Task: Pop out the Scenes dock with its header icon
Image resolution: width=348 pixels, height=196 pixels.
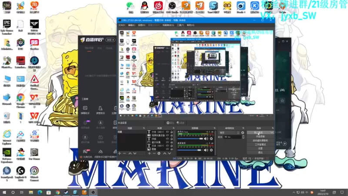Action: coord(144,128)
